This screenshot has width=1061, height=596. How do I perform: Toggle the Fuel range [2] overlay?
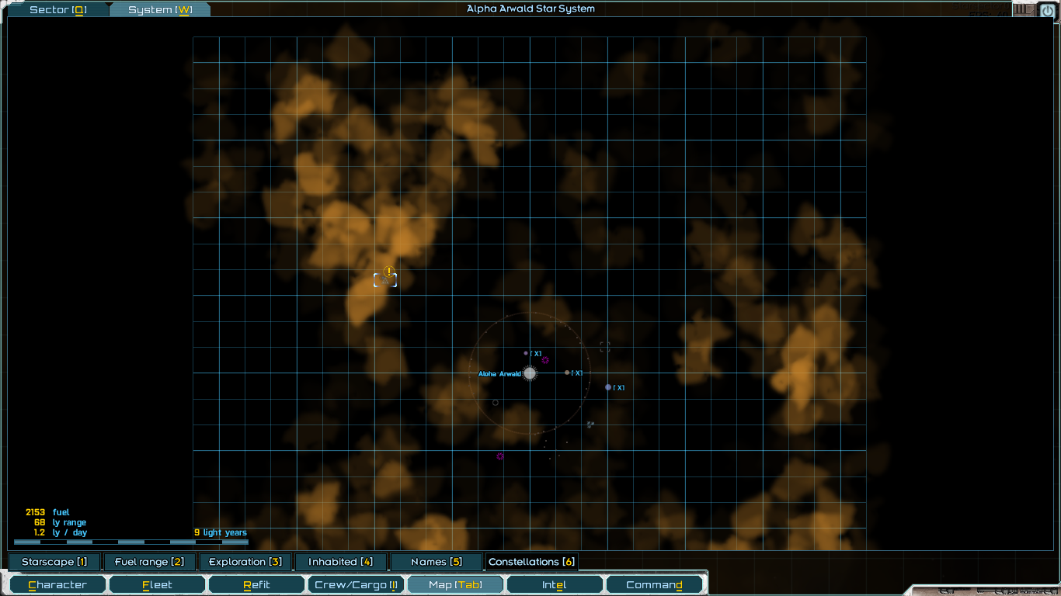tap(149, 561)
